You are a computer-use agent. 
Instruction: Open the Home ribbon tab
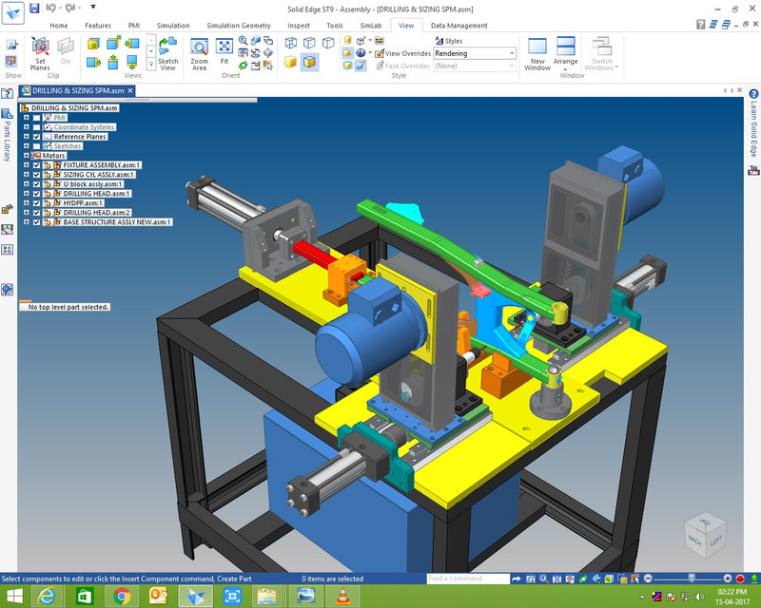point(57,26)
